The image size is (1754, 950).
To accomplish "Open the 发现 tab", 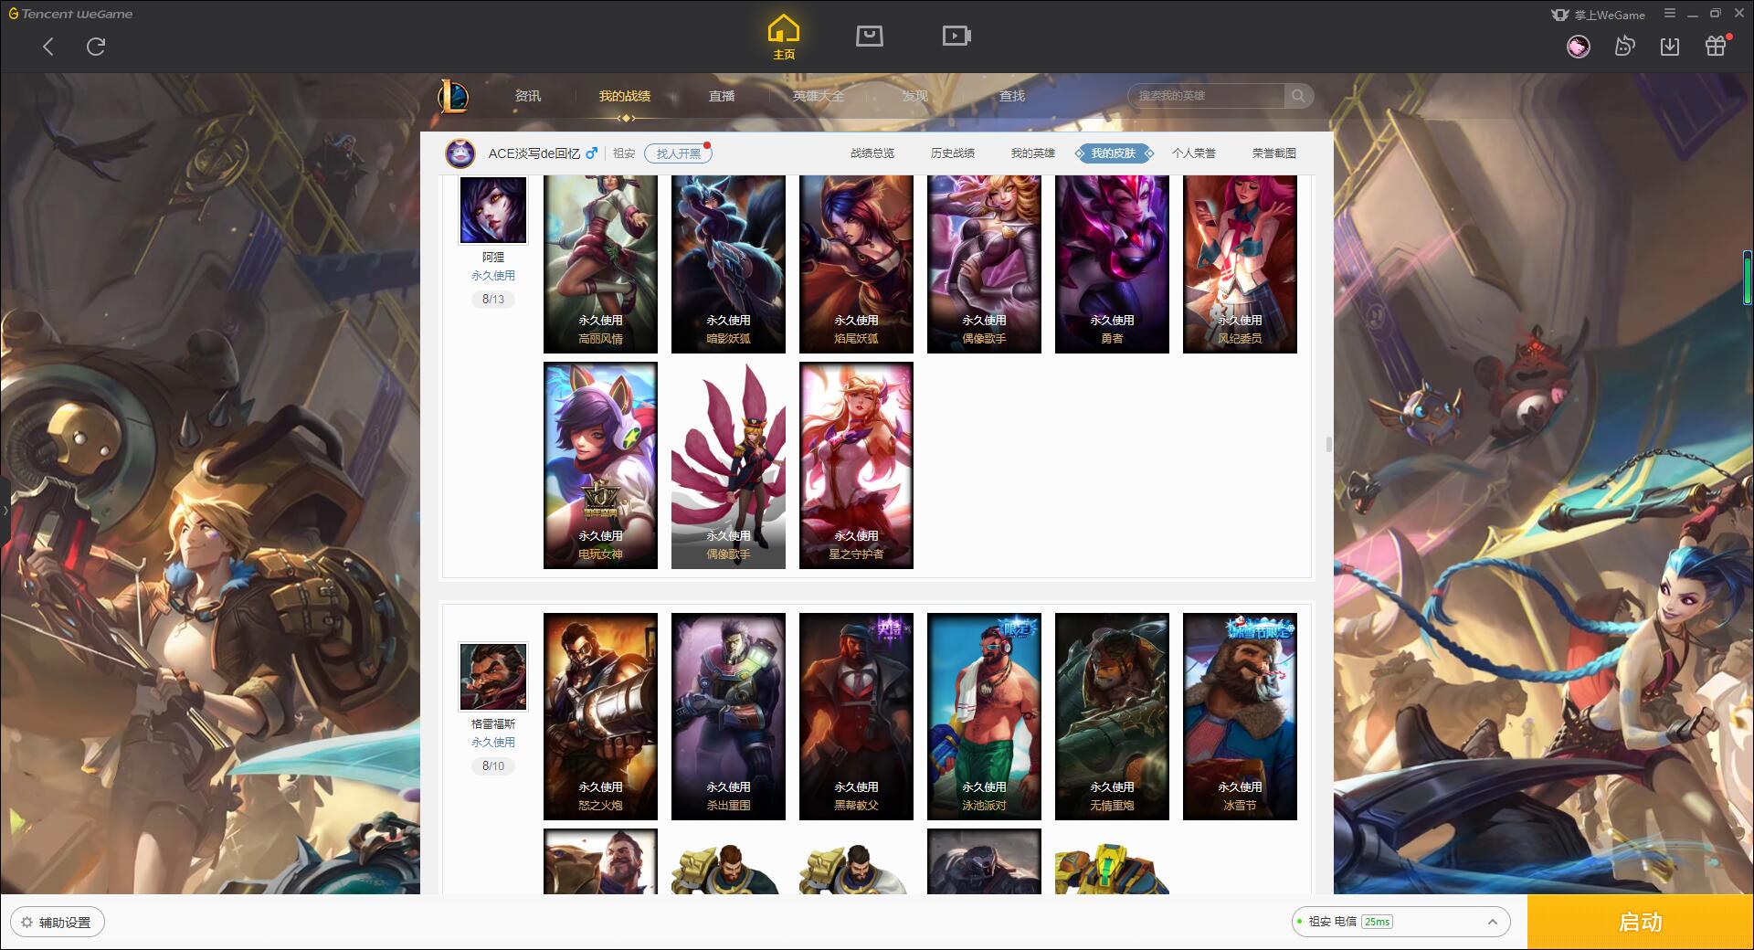I will click(x=914, y=96).
